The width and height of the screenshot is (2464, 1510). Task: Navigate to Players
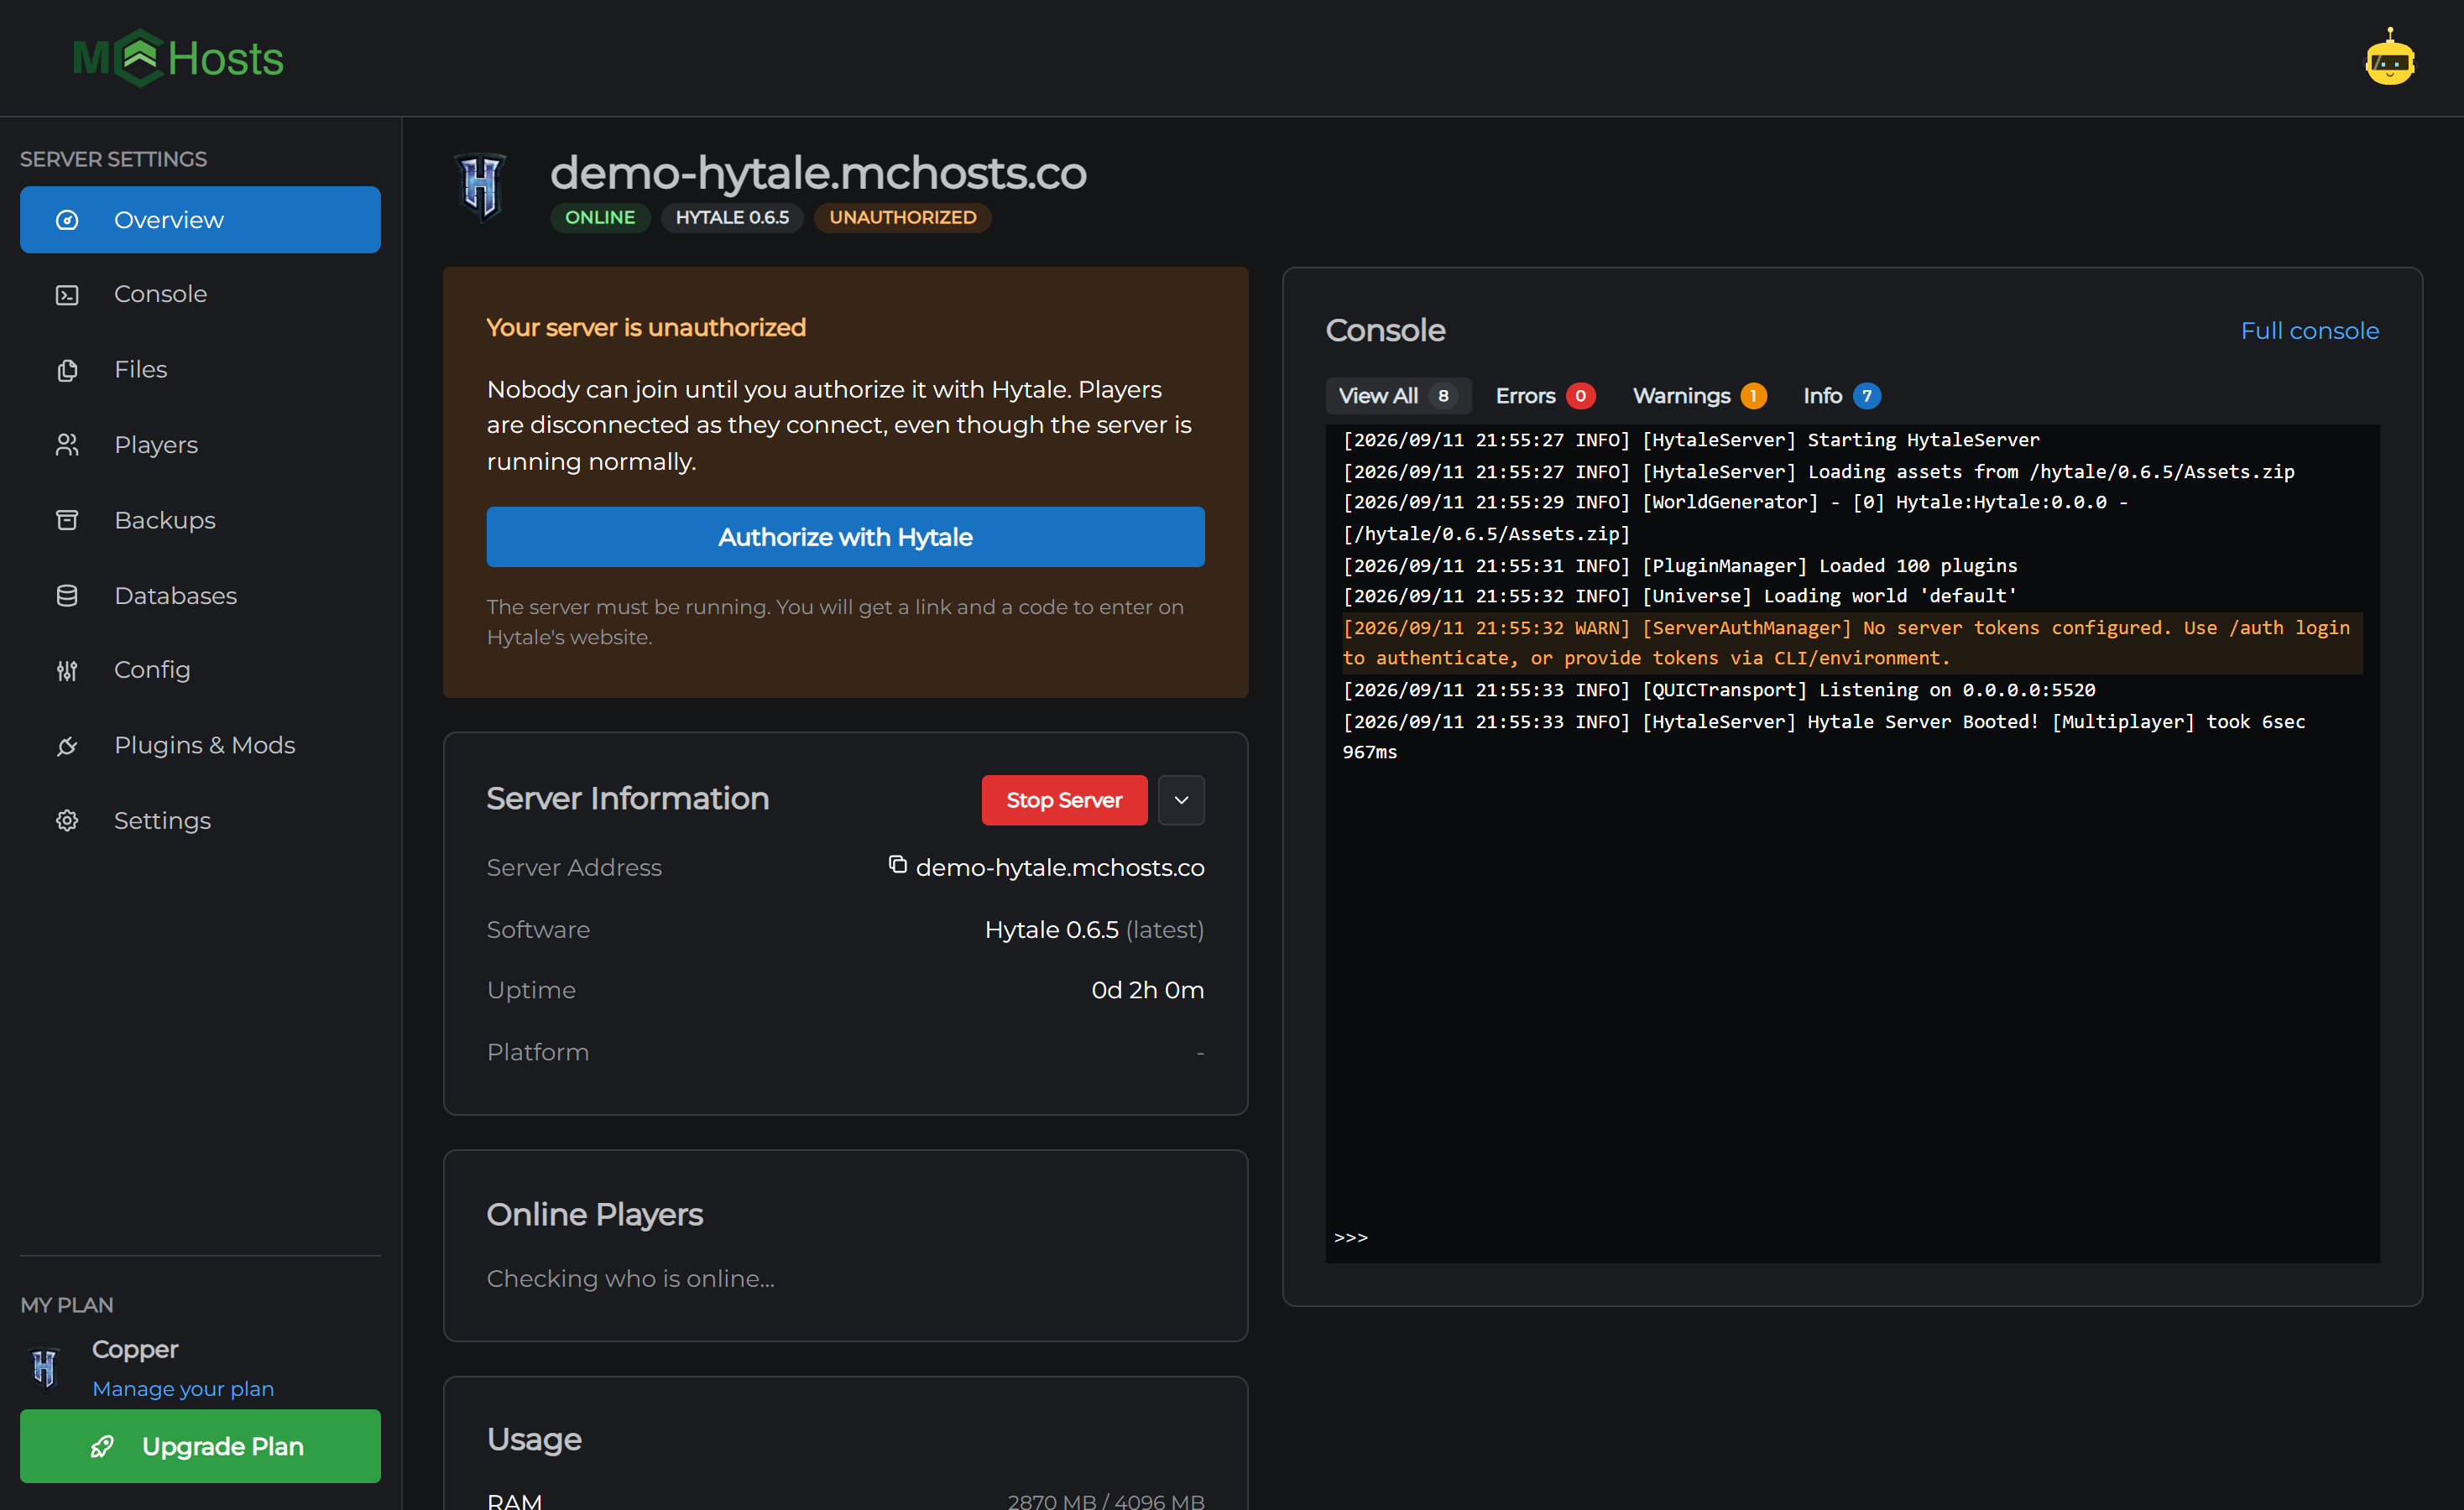[200, 445]
